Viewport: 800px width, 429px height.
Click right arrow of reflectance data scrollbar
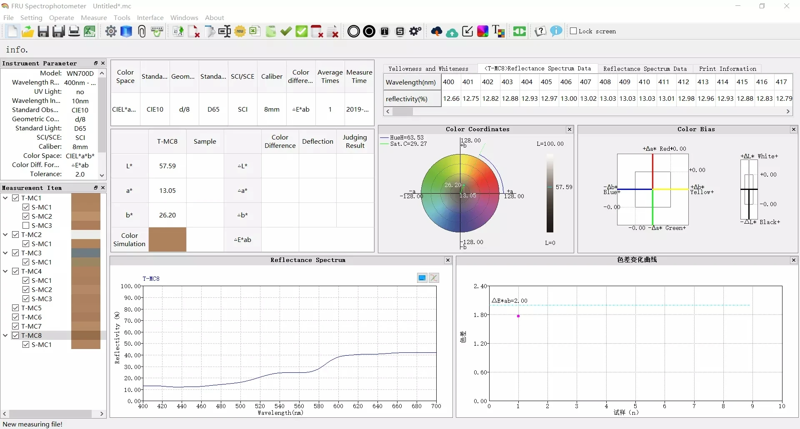pos(788,112)
